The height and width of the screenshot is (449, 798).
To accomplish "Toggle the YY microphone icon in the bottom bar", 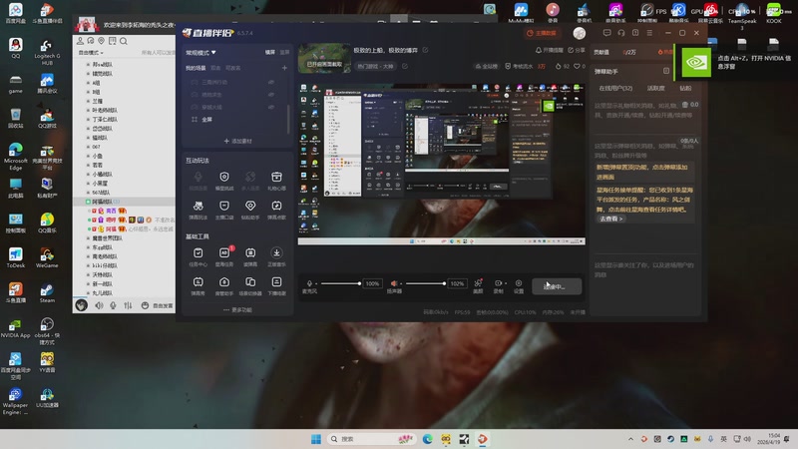I will [113, 305].
